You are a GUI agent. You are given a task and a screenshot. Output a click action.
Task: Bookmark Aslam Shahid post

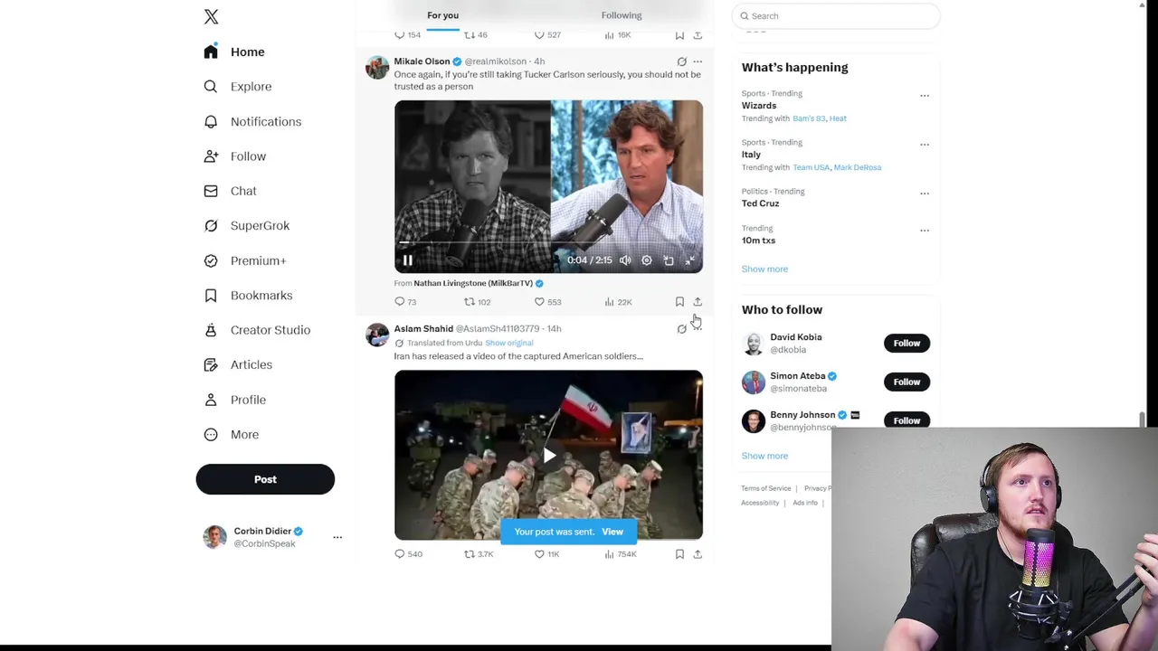pyautogui.click(x=679, y=554)
